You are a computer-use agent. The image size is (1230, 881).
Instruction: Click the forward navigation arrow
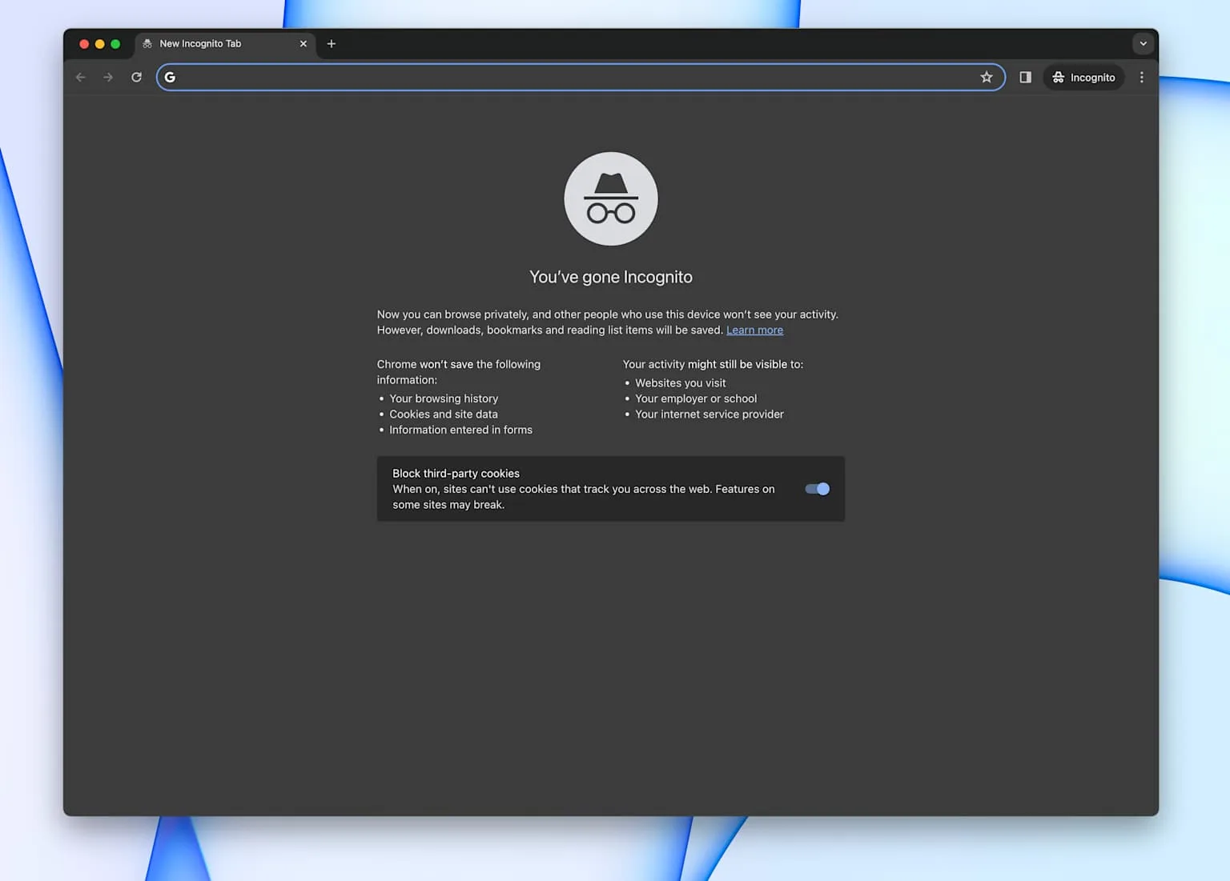108,78
